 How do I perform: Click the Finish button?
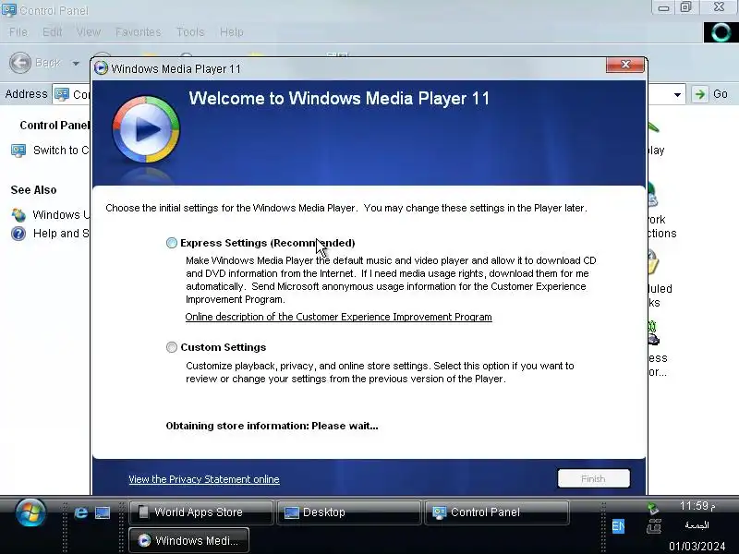[593, 478]
